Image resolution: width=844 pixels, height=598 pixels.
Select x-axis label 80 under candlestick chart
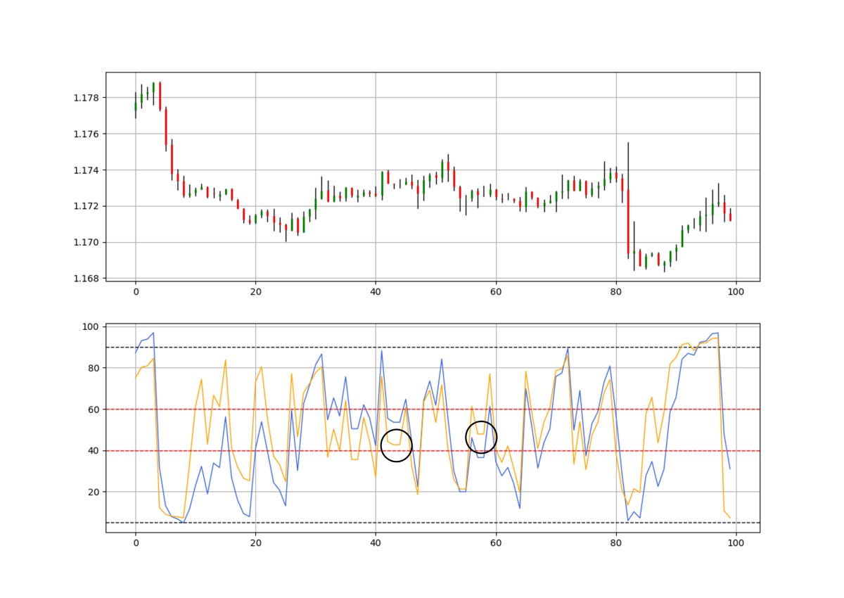pyautogui.click(x=616, y=292)
